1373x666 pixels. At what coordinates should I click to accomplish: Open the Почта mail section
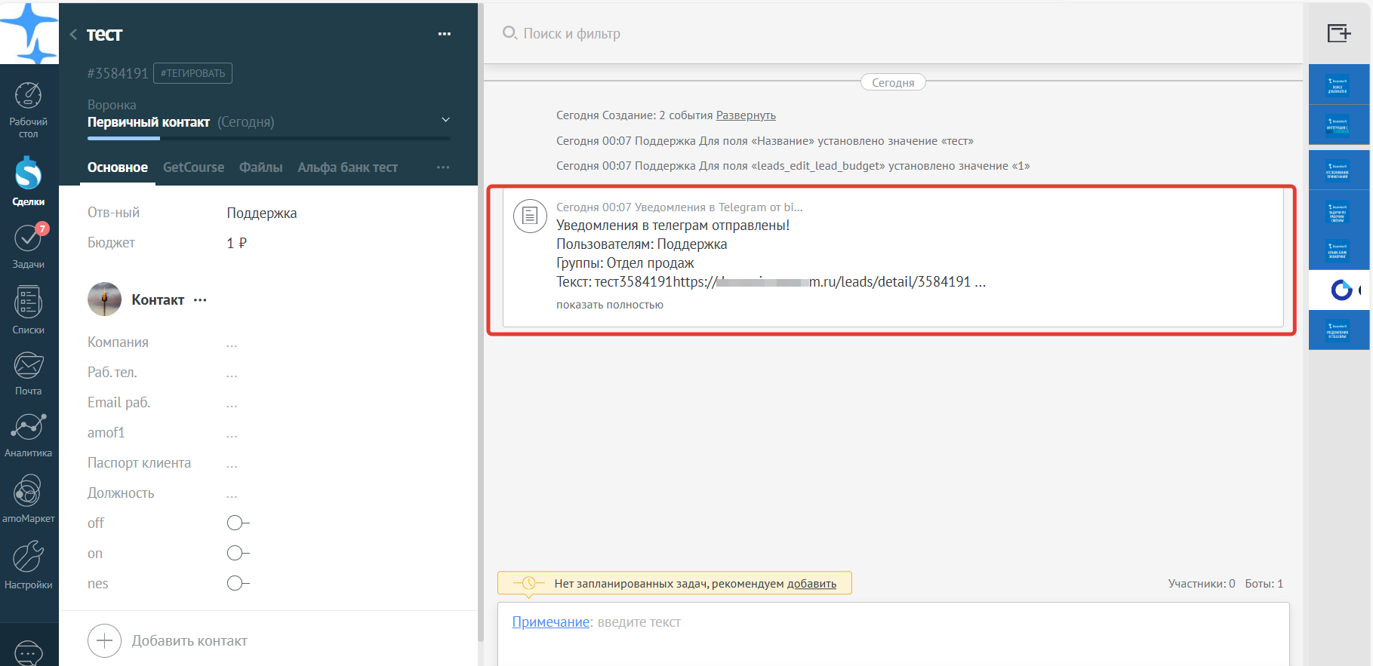[29, 374]
